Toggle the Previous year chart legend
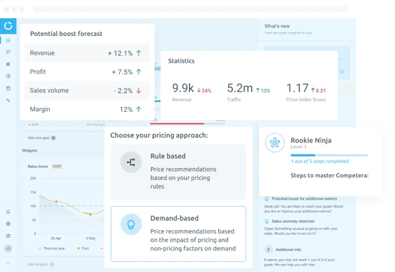 pos(53,248)
